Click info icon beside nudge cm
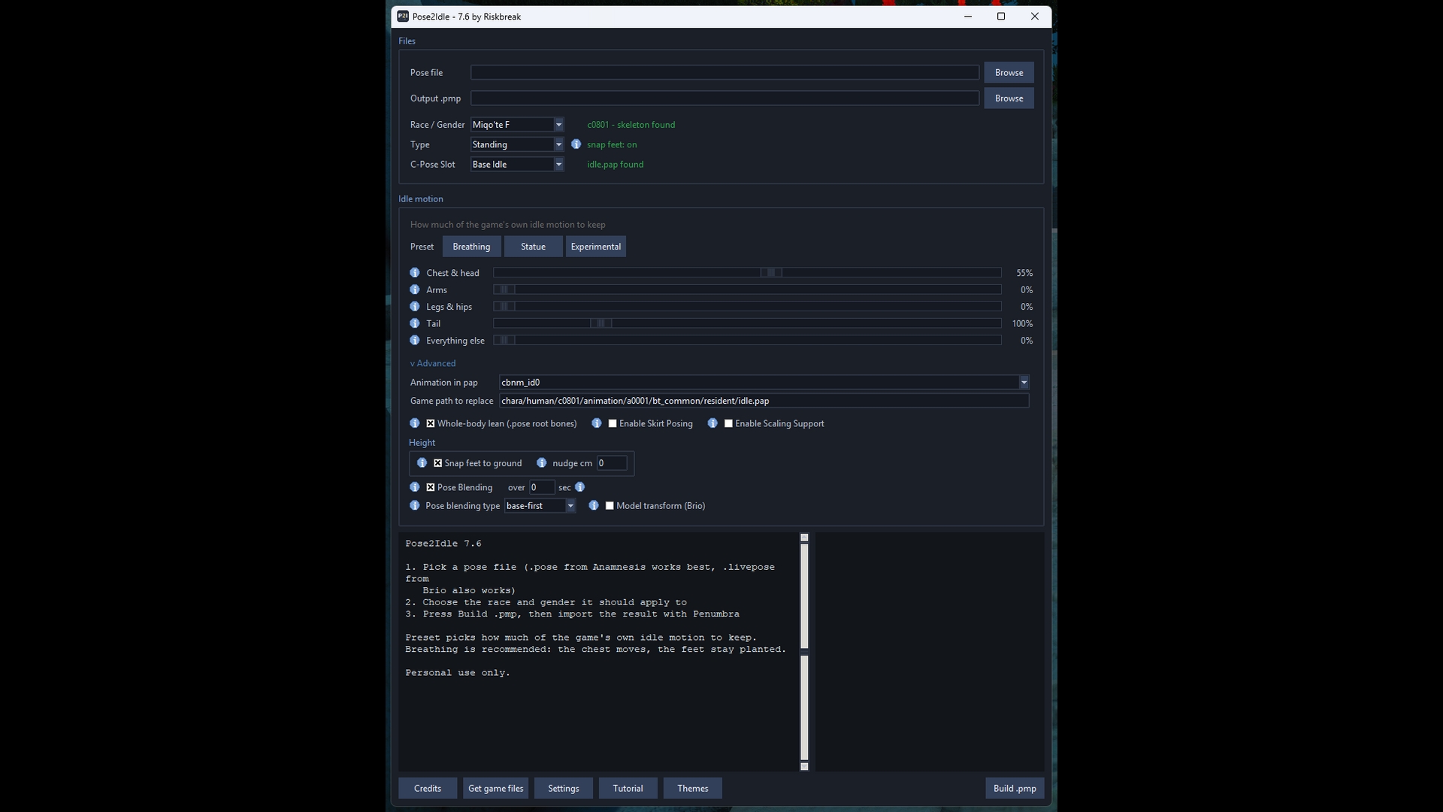Image resolution: width=1443 pixels, height=812 pixels. pos(542,463)
